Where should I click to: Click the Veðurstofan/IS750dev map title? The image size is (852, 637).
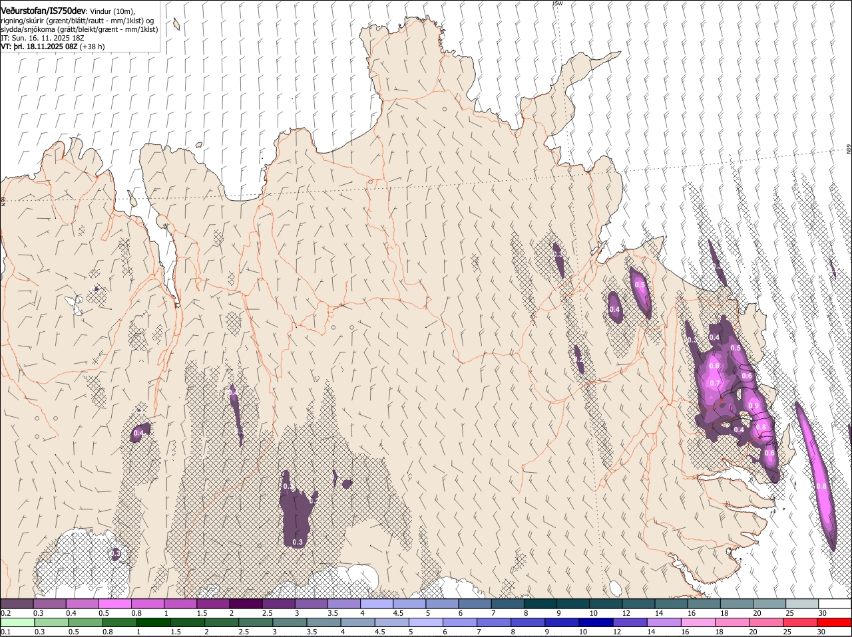coord(43,11)
